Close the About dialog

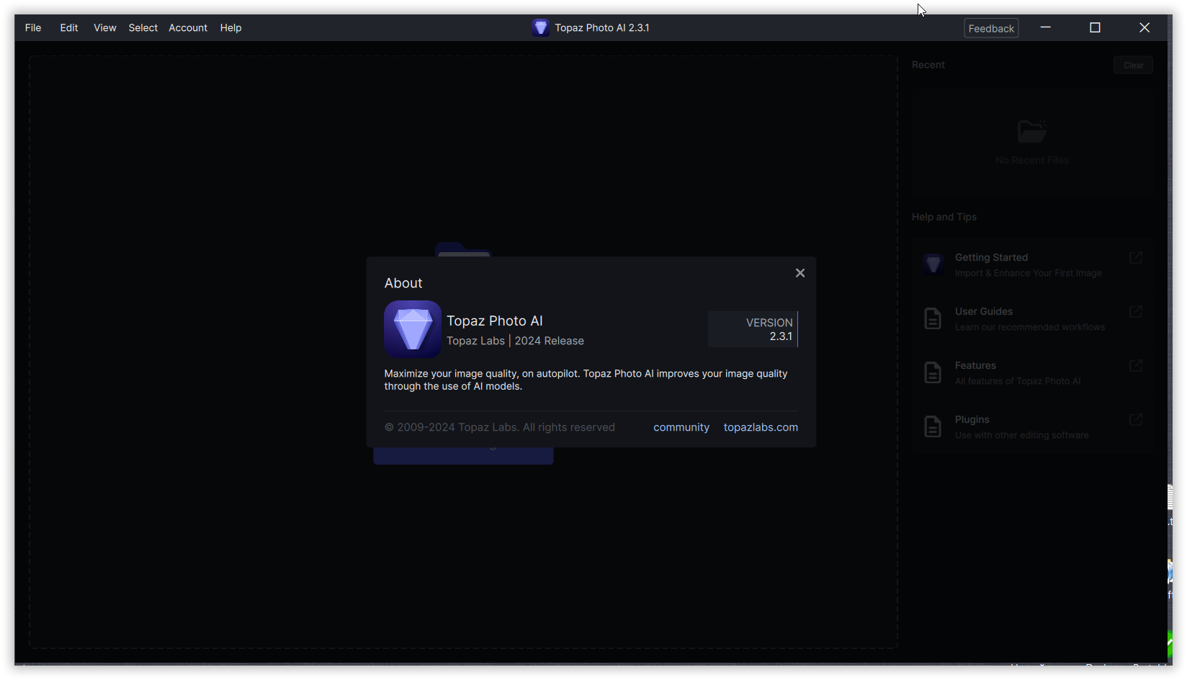[x=799, y=273]
